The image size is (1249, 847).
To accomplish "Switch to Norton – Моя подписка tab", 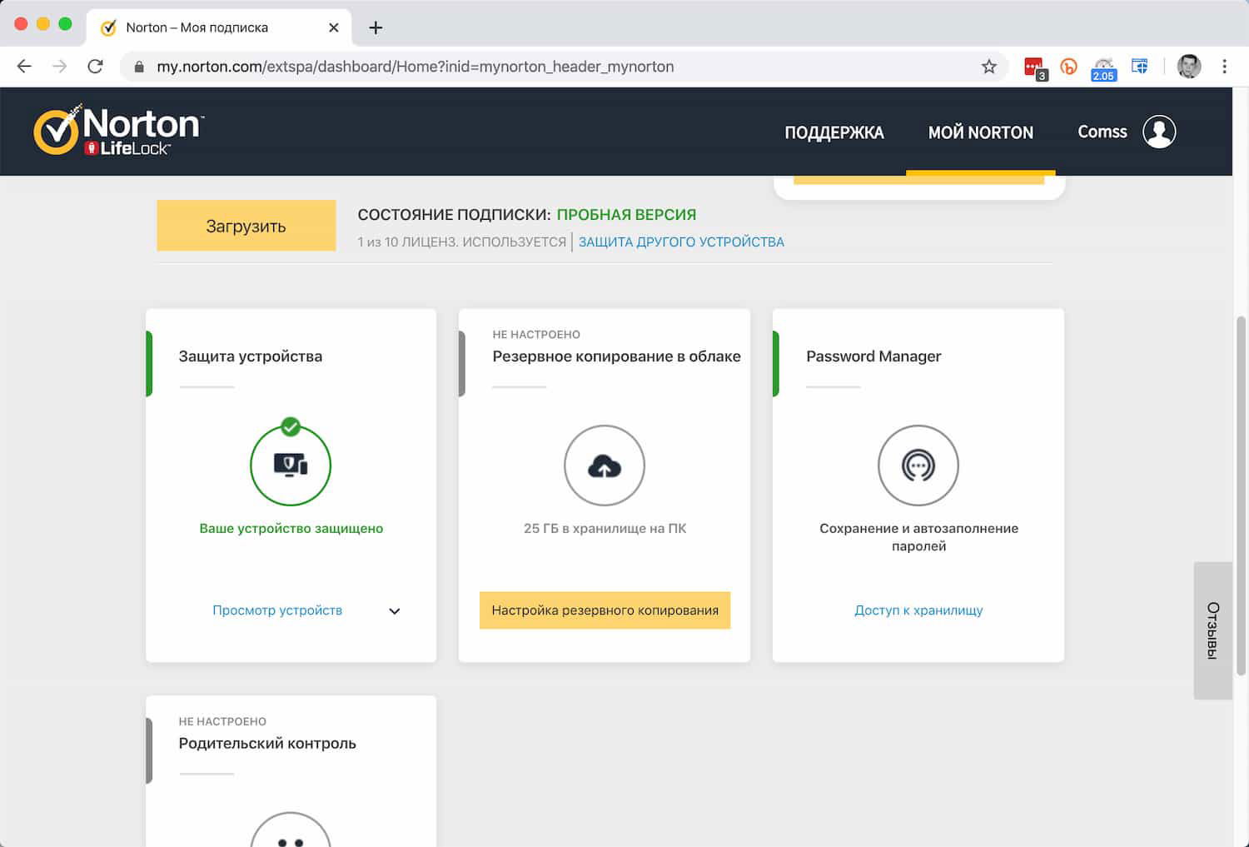I will click(218, 27).
